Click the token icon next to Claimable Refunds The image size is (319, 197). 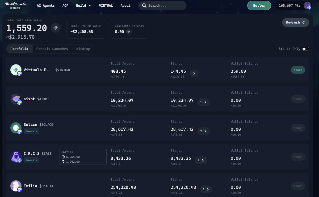pyautogui.click(x=129, y=32)
